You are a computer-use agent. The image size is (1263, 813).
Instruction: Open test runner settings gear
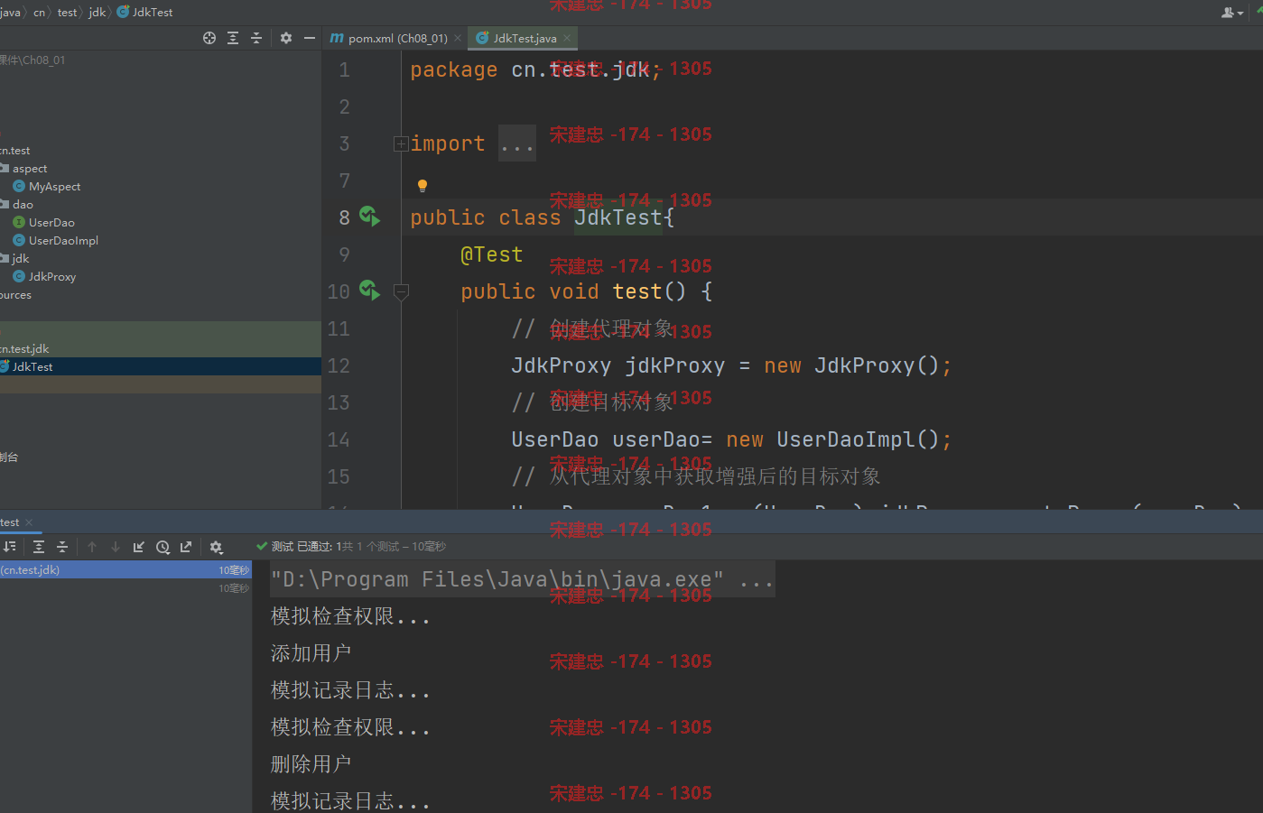coord(216,547)
